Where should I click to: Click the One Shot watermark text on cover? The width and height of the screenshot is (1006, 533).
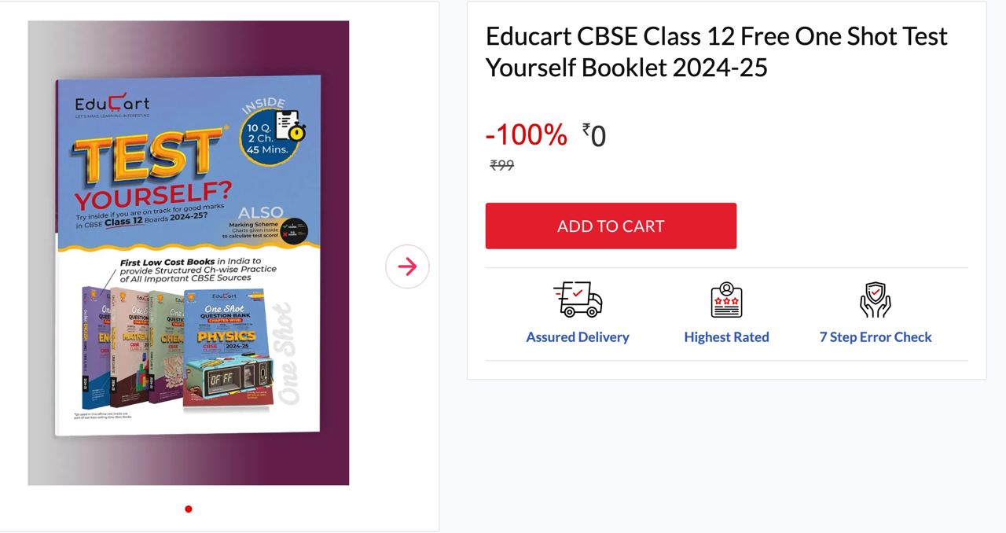click(288, 354)
